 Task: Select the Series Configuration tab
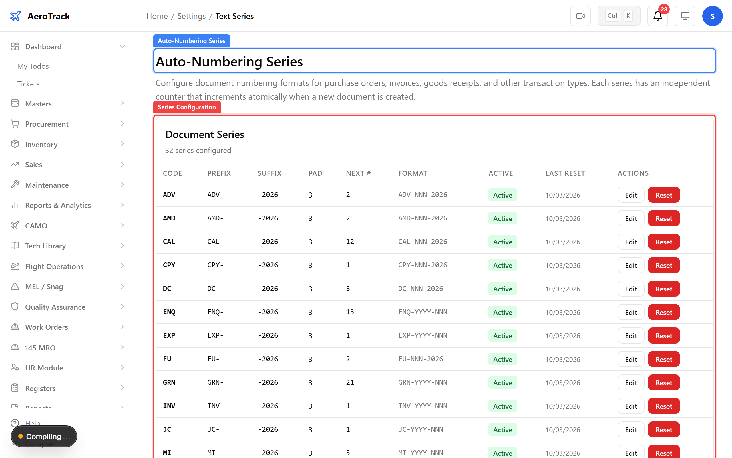[187, 107]
